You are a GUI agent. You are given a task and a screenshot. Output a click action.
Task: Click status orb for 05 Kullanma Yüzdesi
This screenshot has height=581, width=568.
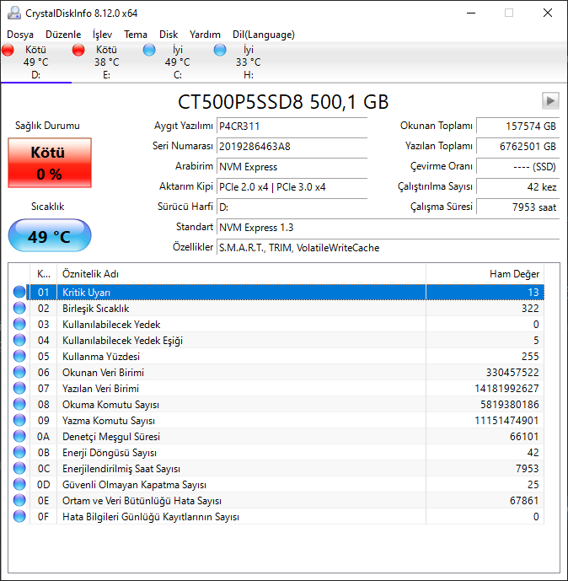tap(19, 356)
